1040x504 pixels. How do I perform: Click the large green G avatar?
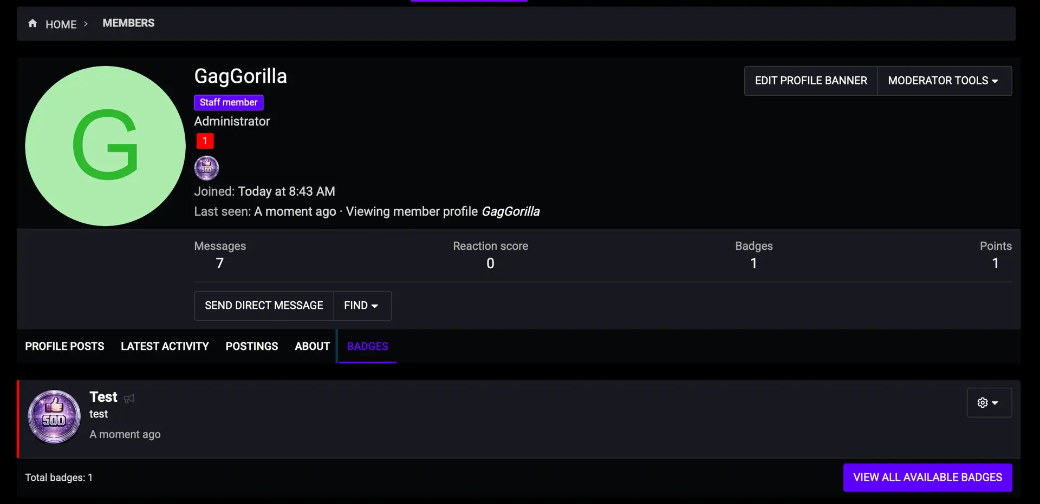(x=106, y=146)
